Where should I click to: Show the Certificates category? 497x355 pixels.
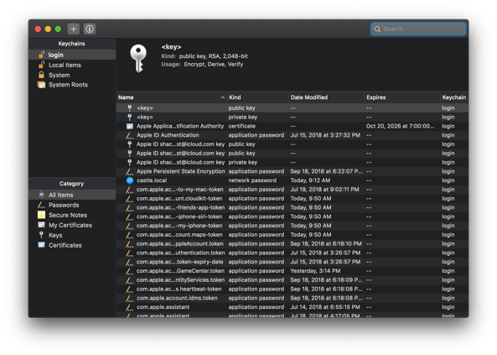(x=72, y=245)
